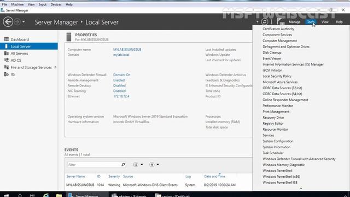This screenshot has height=197, width=350.
Task: Open iSCSI Initiator from Tools menu
Action: coord(272,71)
